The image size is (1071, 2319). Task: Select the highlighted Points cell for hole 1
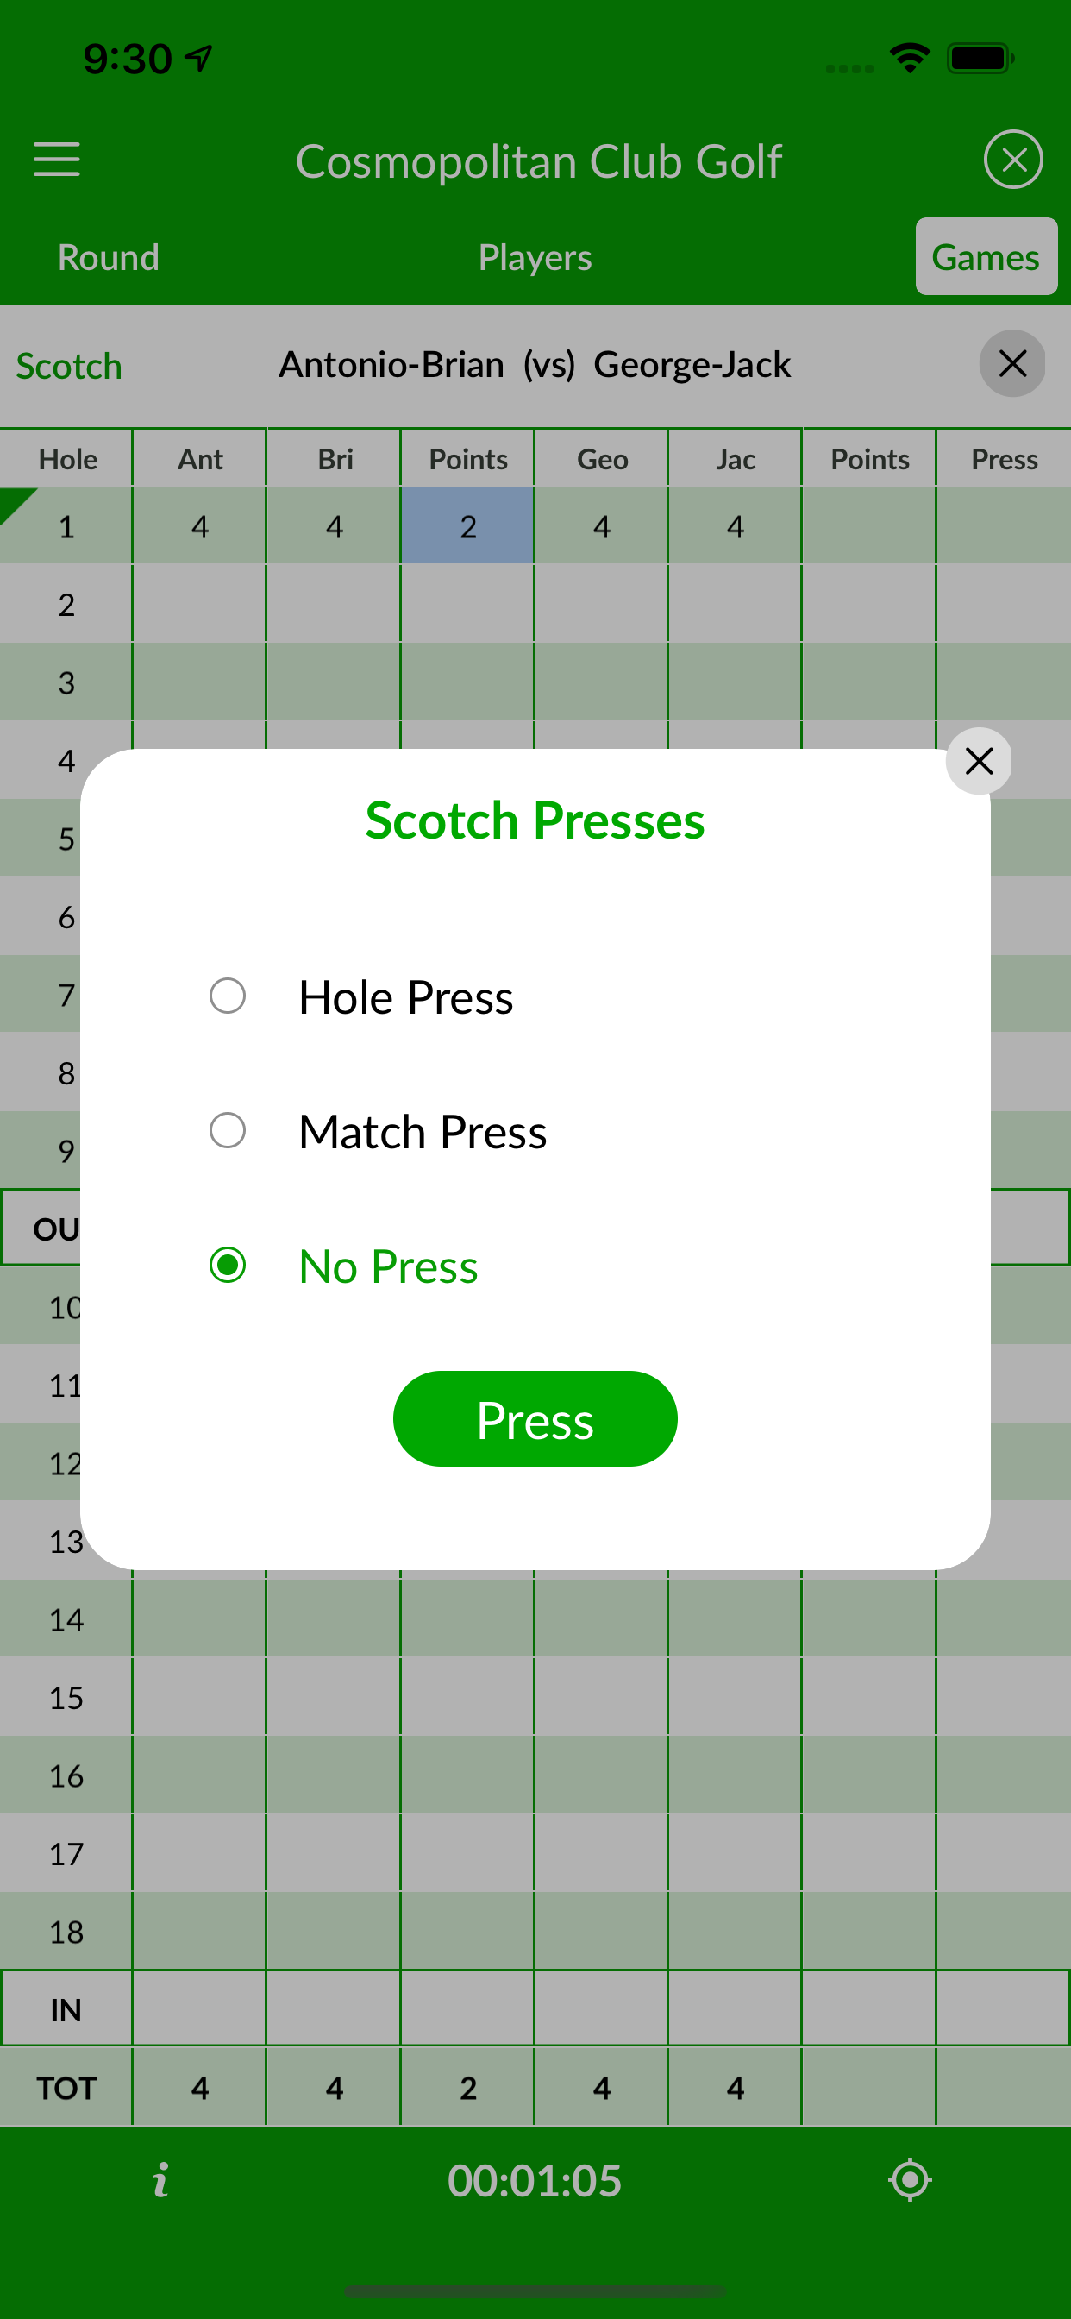coord(468,525)
